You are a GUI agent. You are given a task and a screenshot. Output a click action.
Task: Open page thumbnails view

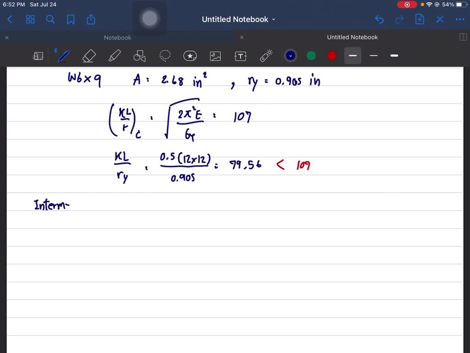(30, 19)
